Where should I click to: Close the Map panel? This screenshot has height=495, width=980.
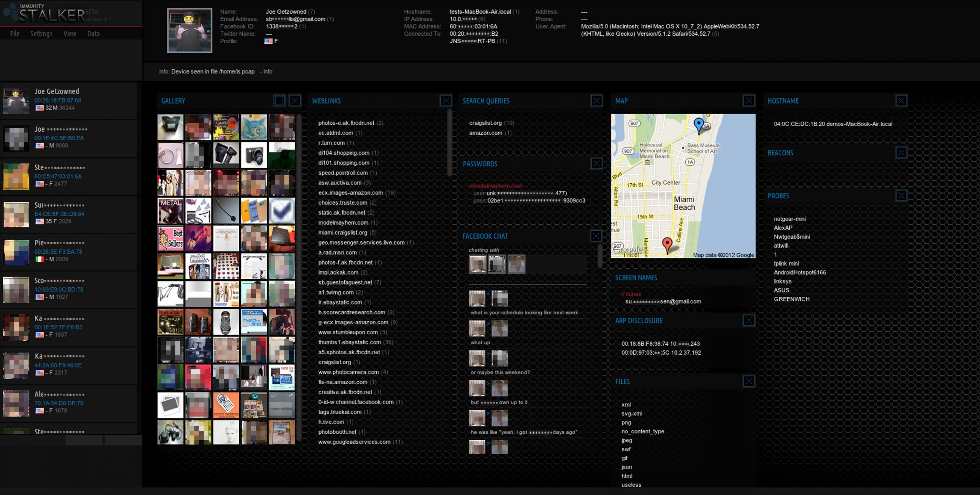[749, 101]
